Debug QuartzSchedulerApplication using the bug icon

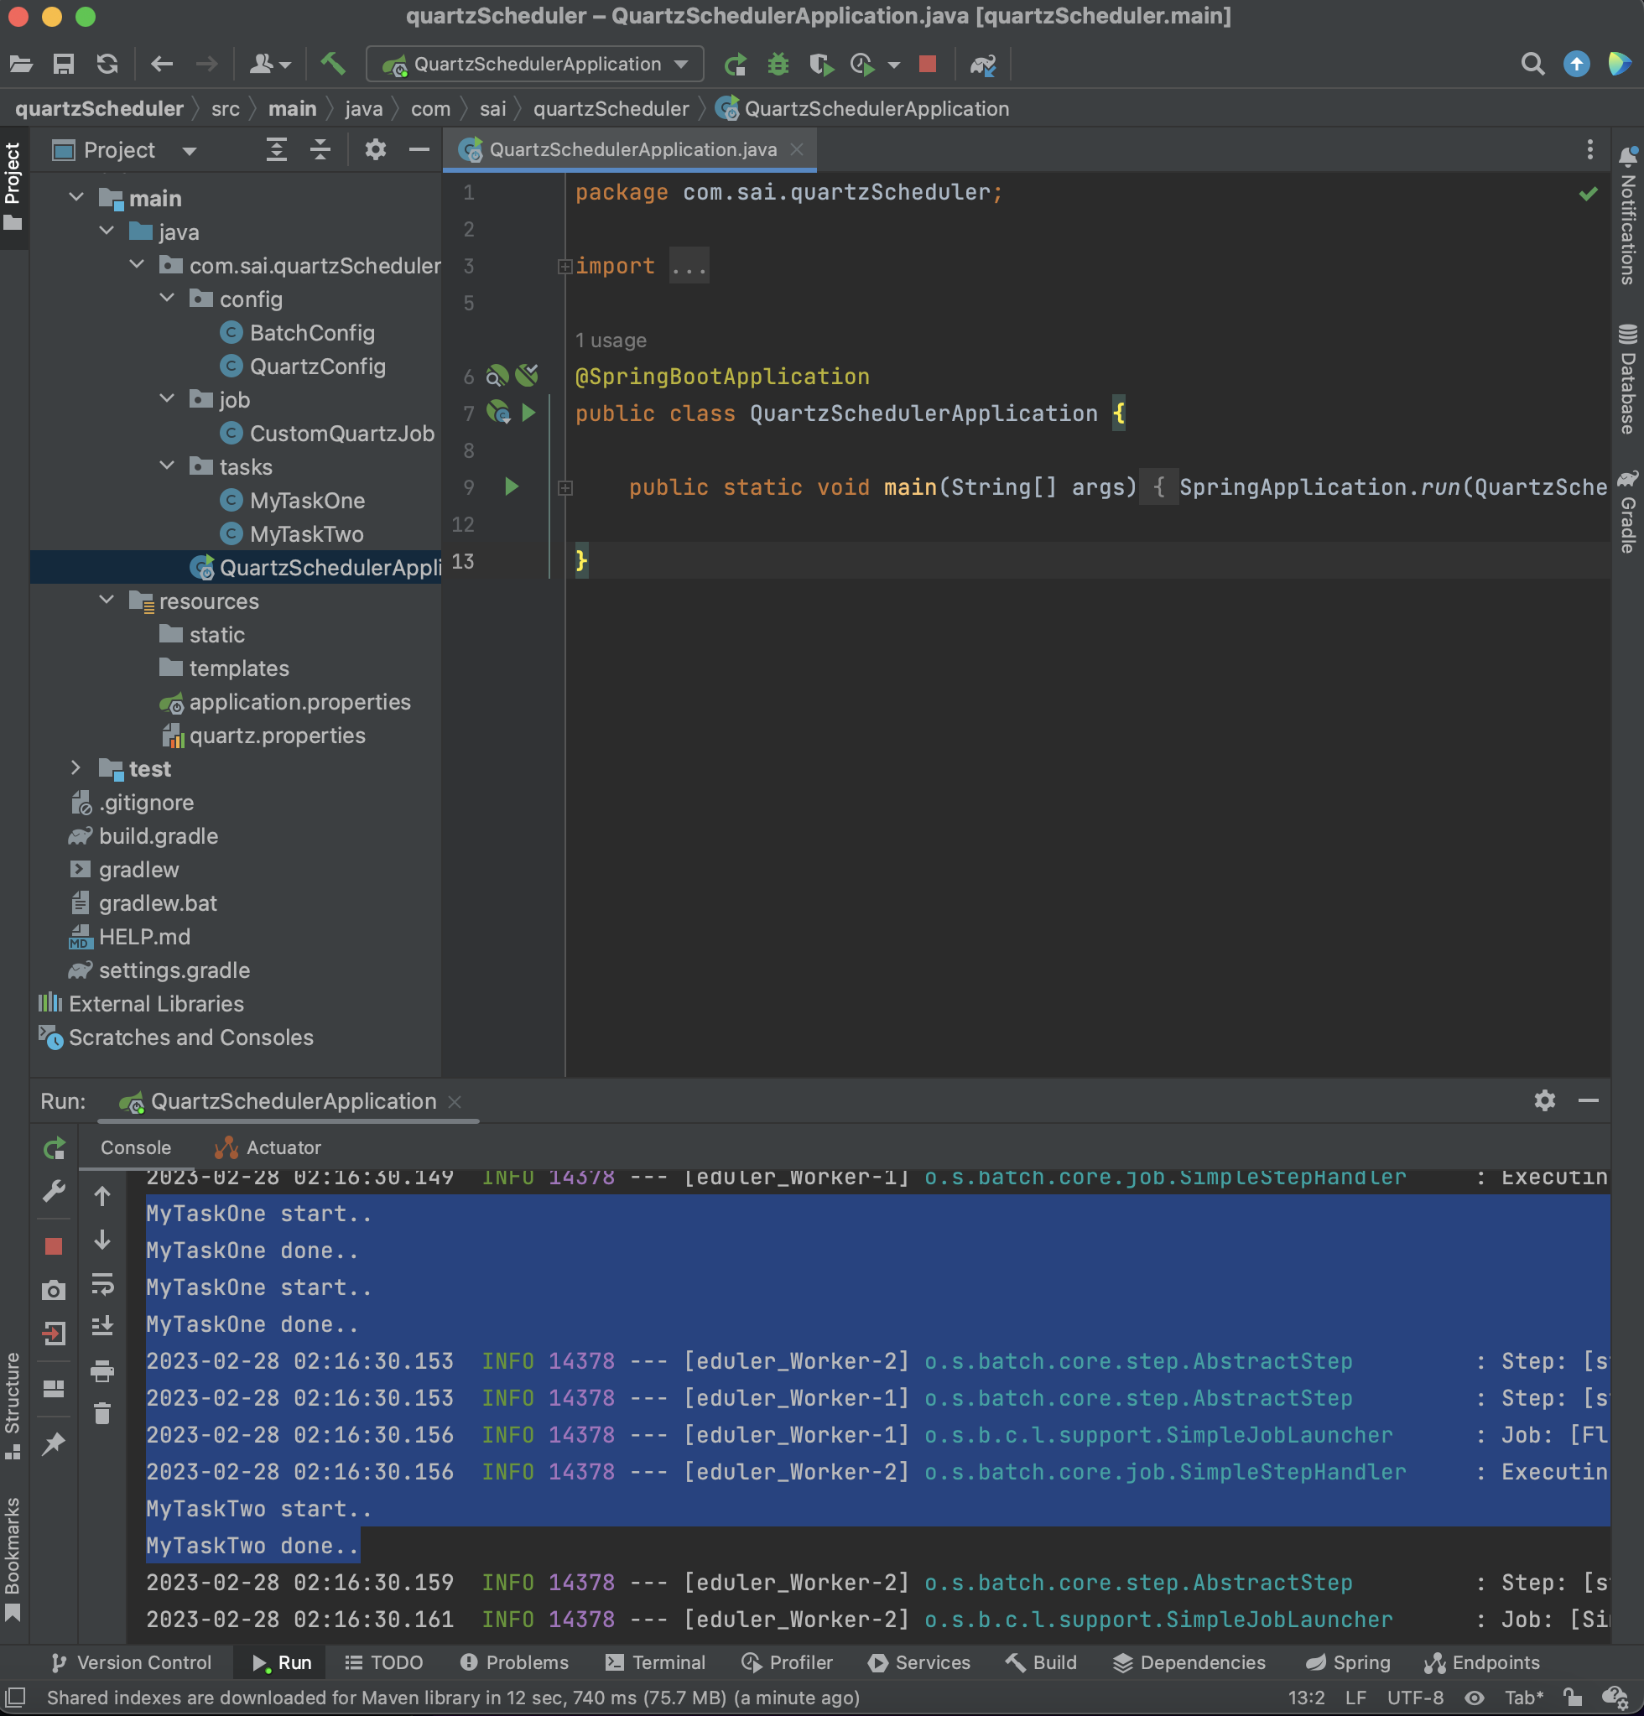click(x=778, y=64)
